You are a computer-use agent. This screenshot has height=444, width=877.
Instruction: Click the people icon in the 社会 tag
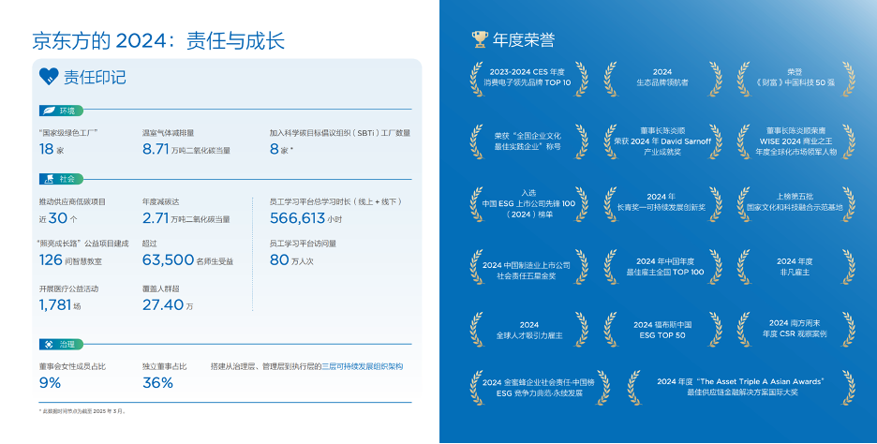pyautogui.click(x=50, y=179)
